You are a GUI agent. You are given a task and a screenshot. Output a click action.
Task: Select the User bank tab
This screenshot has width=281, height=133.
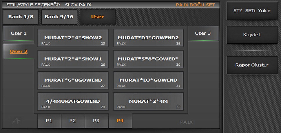(97, 17)
